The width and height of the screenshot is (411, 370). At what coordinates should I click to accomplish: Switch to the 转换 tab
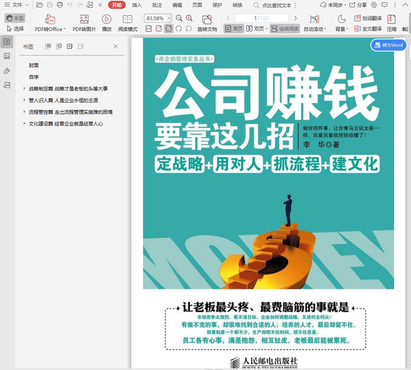(x=237, y=5)
